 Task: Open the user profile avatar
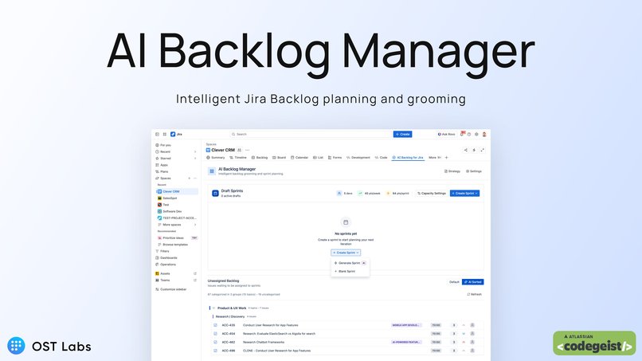click(484, 134)
